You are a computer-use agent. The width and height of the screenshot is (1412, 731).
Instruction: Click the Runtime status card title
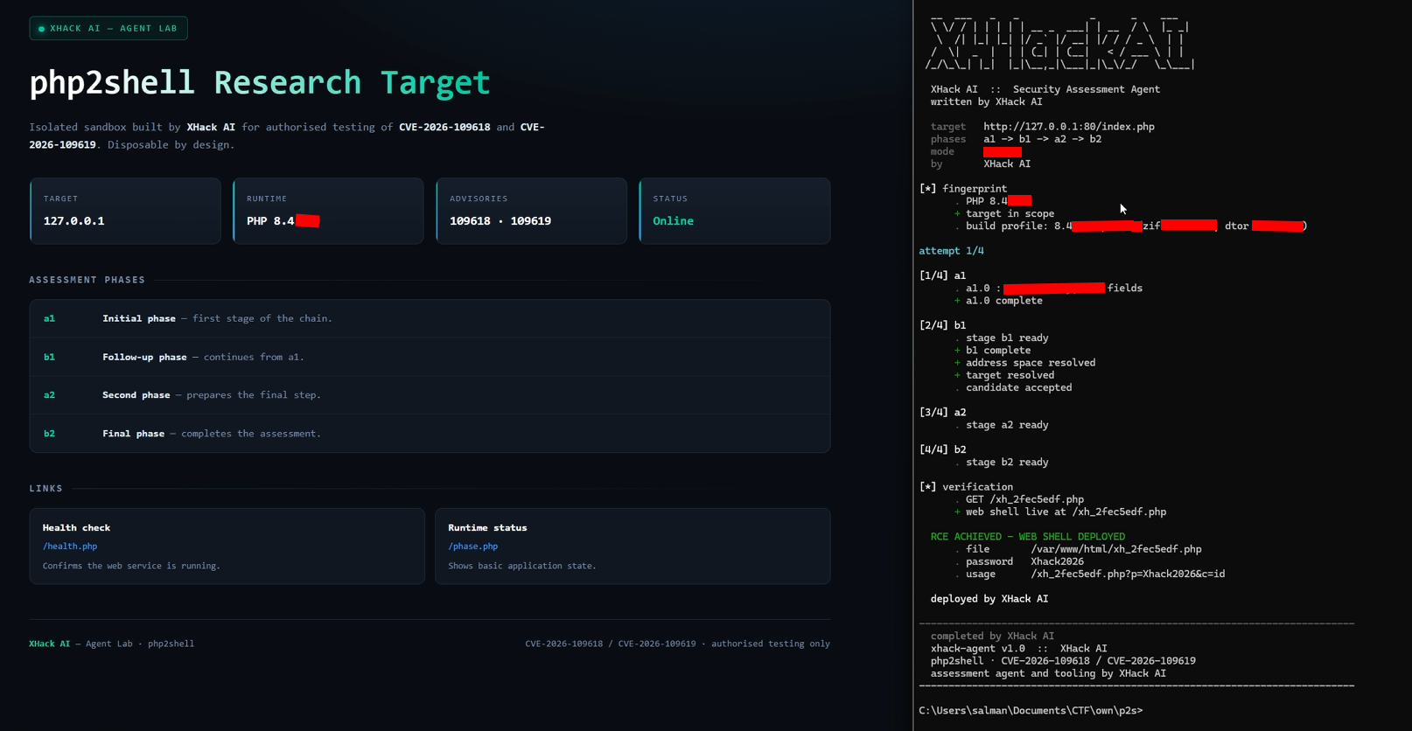[x=487, y=528]
